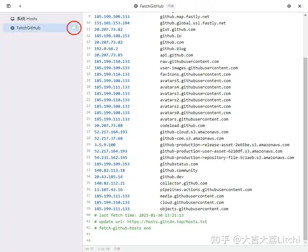Click gist.github.com hostname
The image size is (308, 252).
pyautogui.click(x=178, y=30)
